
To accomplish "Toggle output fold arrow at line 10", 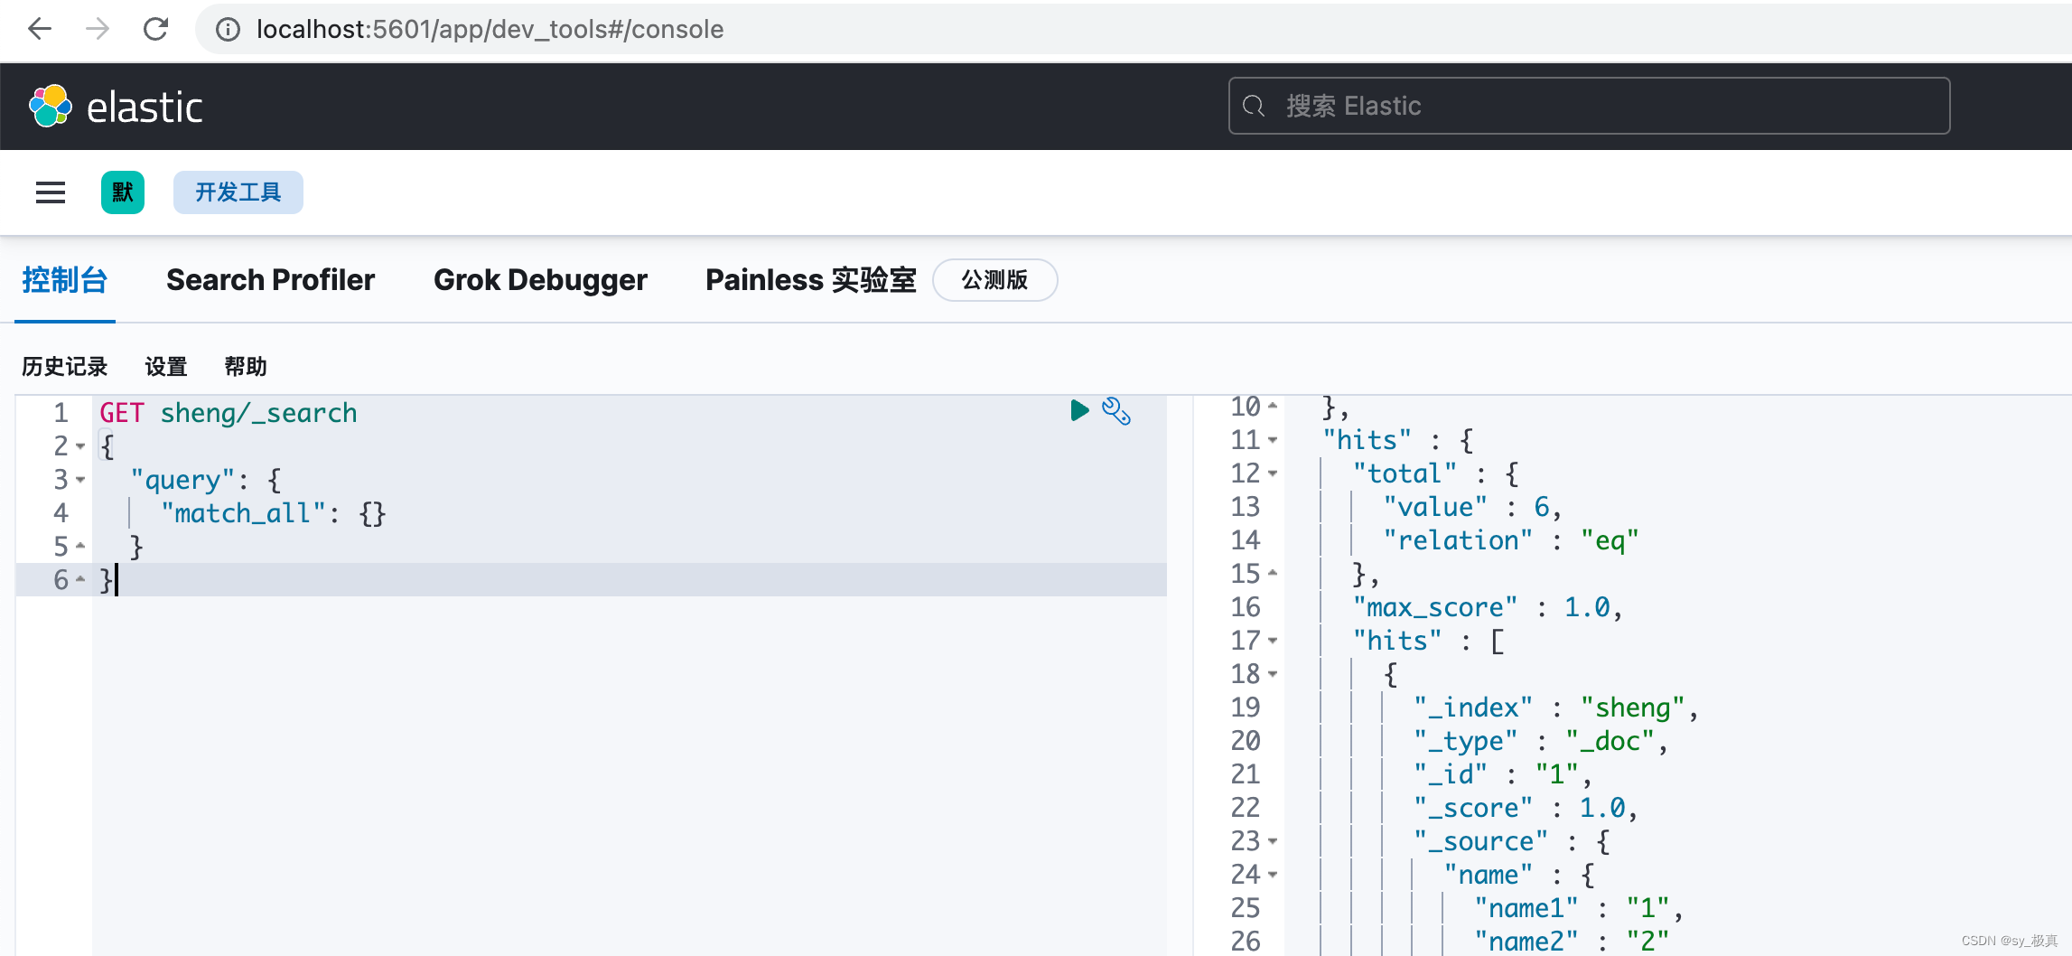I will coord(1273,406).
